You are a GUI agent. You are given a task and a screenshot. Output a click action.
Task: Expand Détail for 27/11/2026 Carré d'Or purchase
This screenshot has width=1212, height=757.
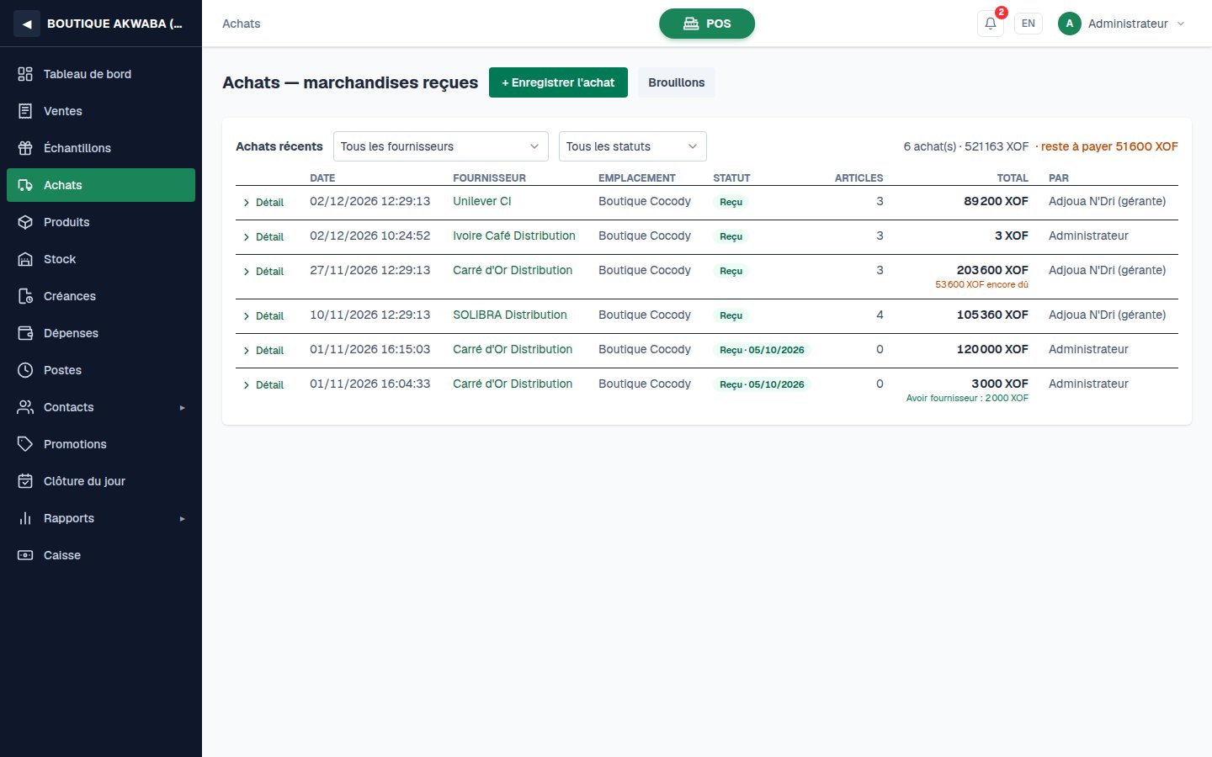(x=263, y=272)
